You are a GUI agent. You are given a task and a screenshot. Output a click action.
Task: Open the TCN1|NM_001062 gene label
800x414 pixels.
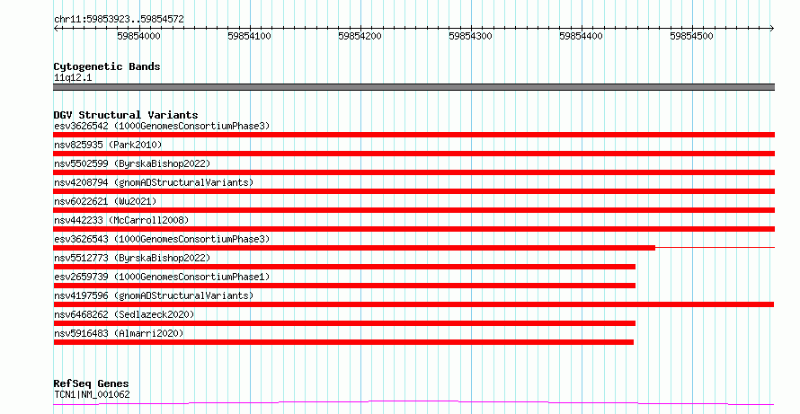(92, 394)
